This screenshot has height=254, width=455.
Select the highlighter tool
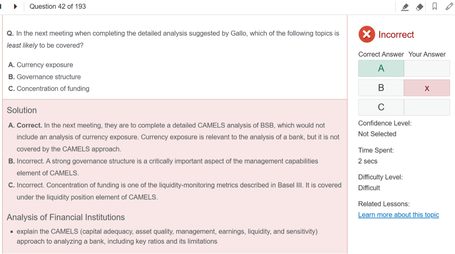pyautogui.click(x=405, y=7)
